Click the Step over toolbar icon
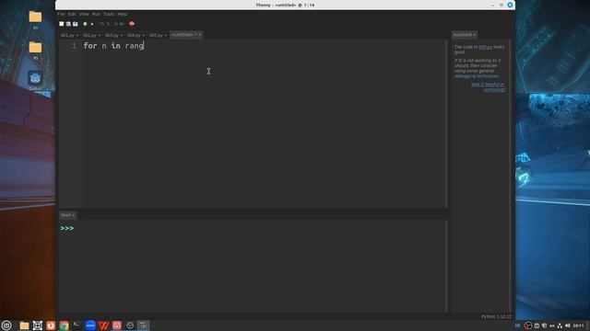Screen dimensions: 590x331 click(x=101, y=24)
